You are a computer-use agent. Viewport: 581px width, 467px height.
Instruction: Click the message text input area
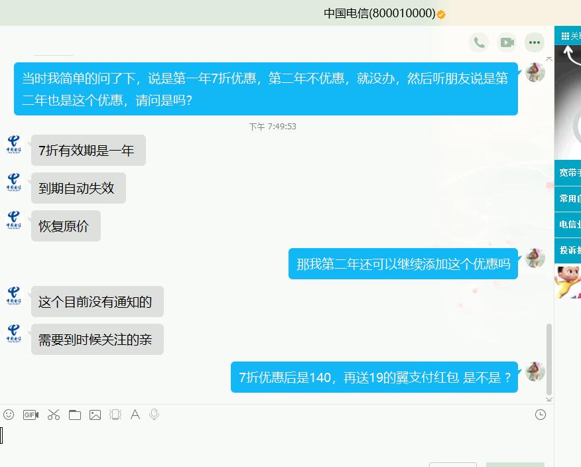click(274, 441)
